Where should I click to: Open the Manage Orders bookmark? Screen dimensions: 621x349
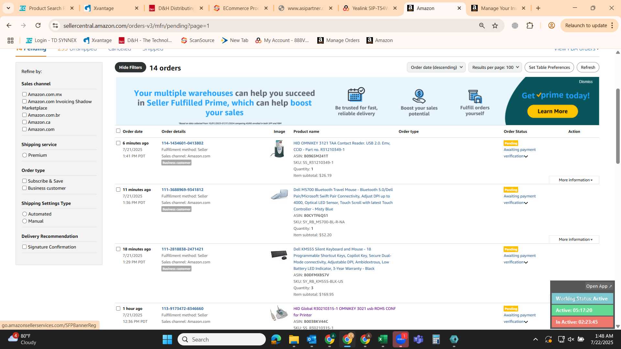[338, 40]
